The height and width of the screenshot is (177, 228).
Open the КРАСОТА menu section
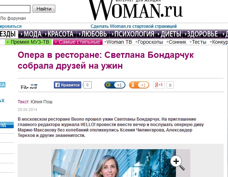coord(59,34)
